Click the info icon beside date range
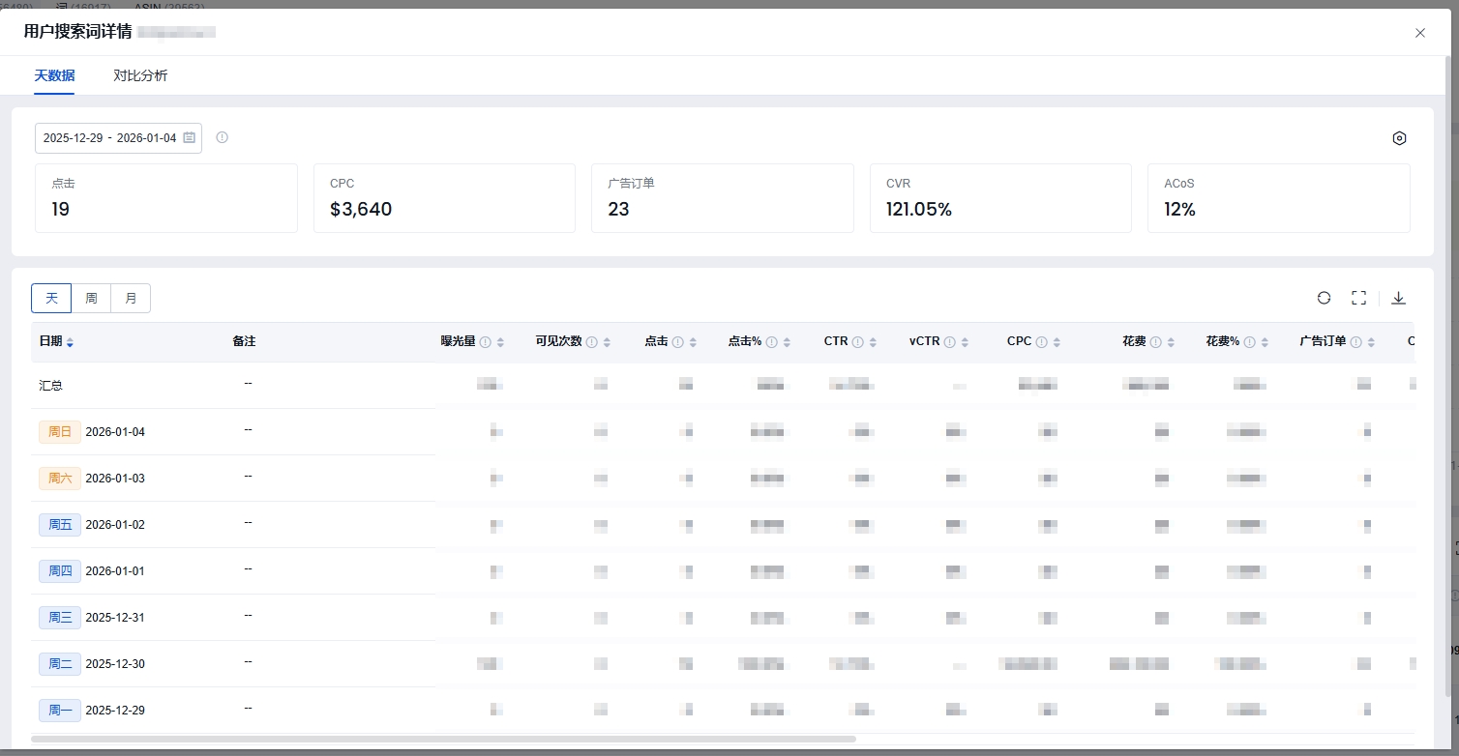The height and width of the screenshot is (756, 1459). (222, 137)
